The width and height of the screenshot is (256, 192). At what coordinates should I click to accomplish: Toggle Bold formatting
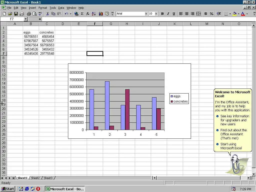tap(162, 14)
